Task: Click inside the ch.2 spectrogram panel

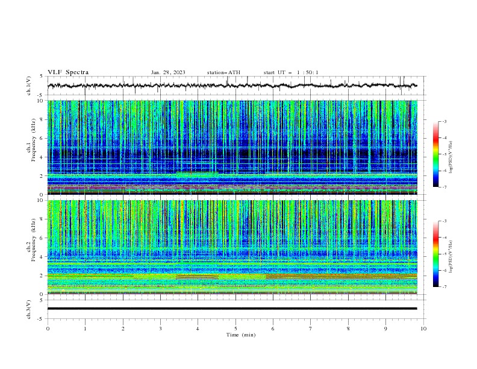Action: (232, 247)
